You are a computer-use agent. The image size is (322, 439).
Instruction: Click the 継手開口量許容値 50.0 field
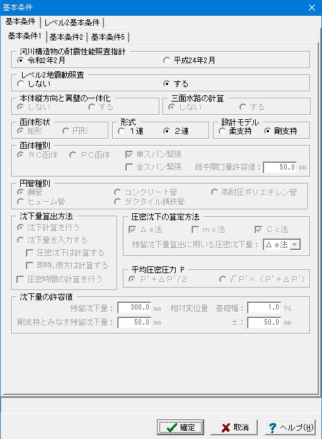(280, 167)
